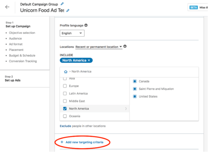This screenshot has height=152, width=208.
Task: Click the Profile language label
Action: tap(71, 25)
